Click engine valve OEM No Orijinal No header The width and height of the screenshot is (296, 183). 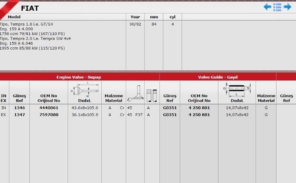(x=49, y=98)
